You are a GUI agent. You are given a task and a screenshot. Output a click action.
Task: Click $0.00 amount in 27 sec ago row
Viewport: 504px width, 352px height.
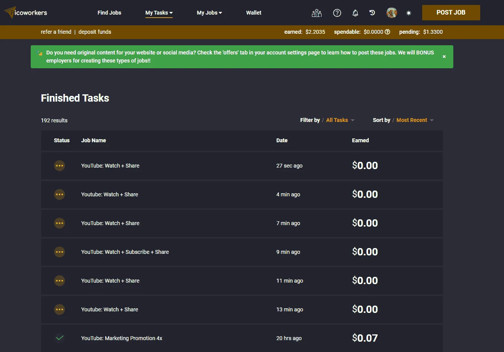[365, 165]
